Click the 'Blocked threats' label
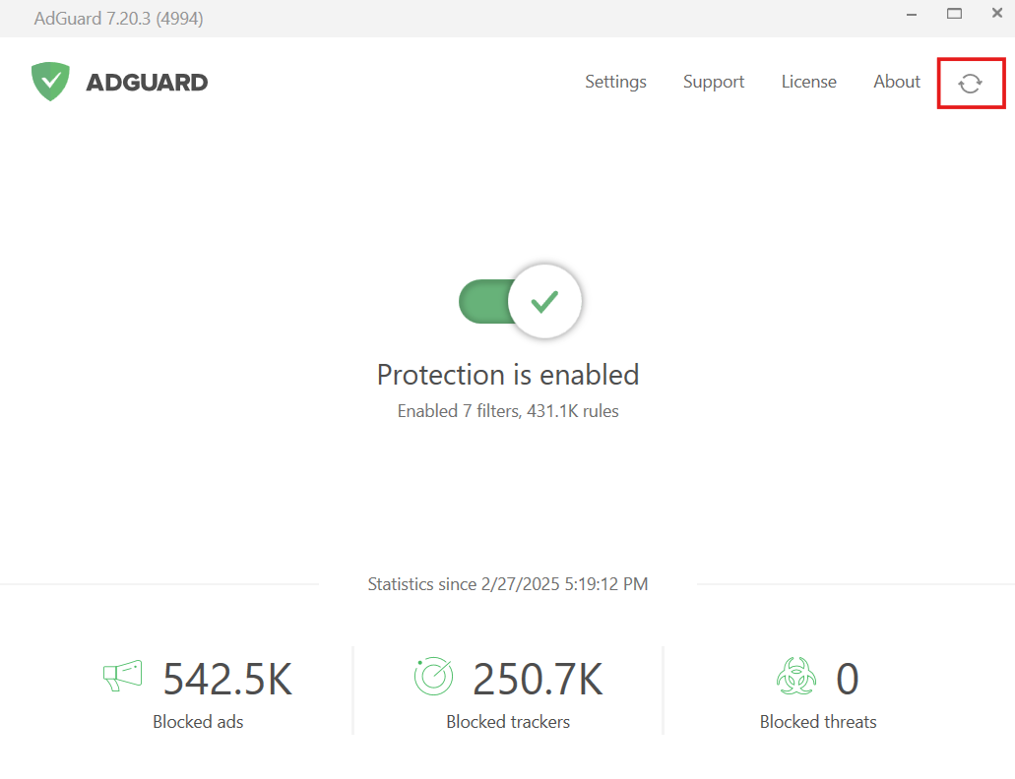Image resolution: width=1015 pixels, height=779 pixels. point(818,722)
